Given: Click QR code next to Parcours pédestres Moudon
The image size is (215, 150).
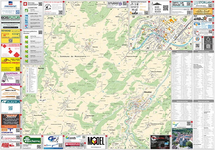Looking at the screenshot, I should [40, 32].
